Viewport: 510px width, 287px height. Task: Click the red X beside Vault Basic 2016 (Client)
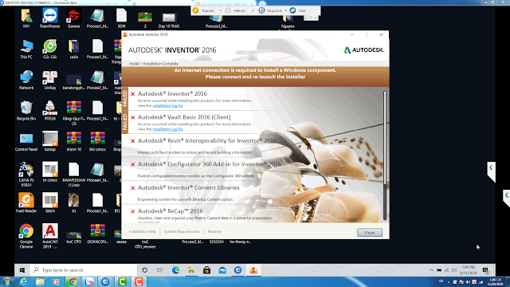point(133,117)
